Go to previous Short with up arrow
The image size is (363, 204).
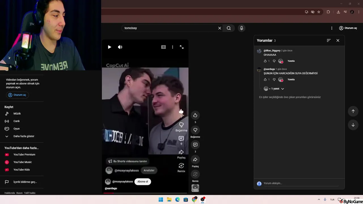pos(353,111)
